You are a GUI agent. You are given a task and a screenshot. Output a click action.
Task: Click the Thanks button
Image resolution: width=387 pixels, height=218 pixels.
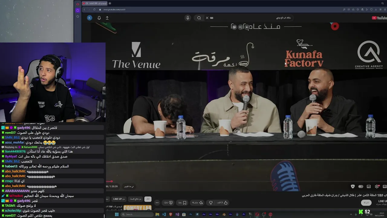coord(168,203)
